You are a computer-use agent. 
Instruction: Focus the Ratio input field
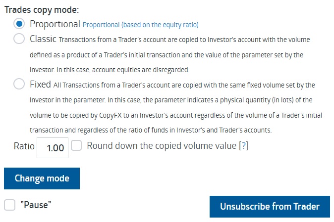(53, 148)
